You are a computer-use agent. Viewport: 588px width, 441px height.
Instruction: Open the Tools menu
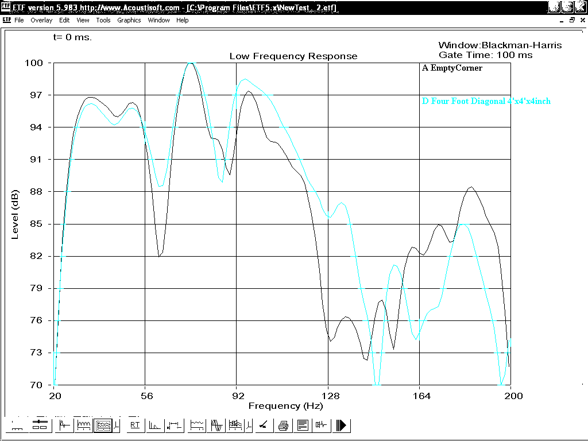[x=103, y=20]
